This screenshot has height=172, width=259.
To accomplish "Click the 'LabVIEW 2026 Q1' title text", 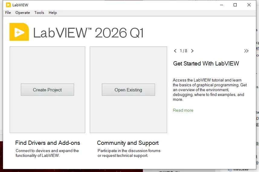I will coord(88,33).
